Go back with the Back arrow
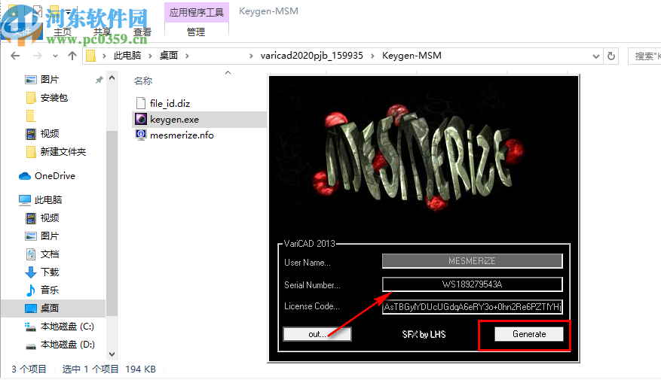661x380 pixels. [15, 56]
